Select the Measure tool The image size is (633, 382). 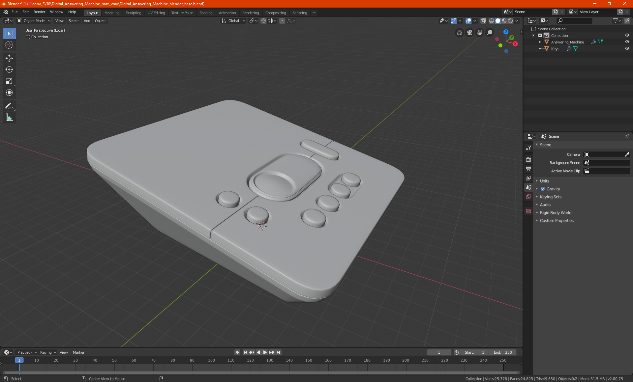tap(9, 118)
